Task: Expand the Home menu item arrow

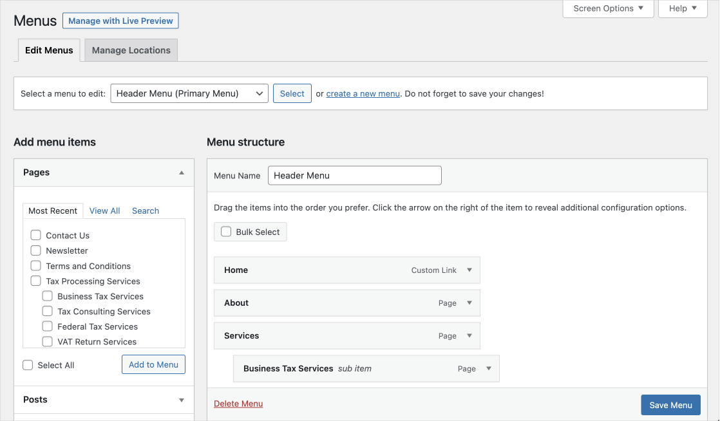Action: [x=469, y=270]
